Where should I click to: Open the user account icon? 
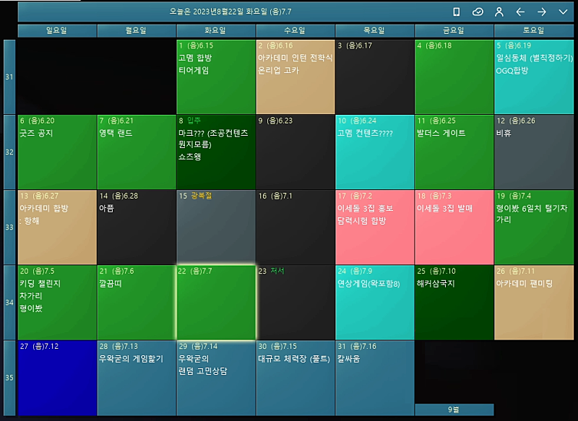(499, 12)
